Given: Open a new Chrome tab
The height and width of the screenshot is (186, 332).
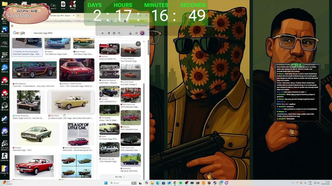Looking at the screenshot, I should (78, 16).
